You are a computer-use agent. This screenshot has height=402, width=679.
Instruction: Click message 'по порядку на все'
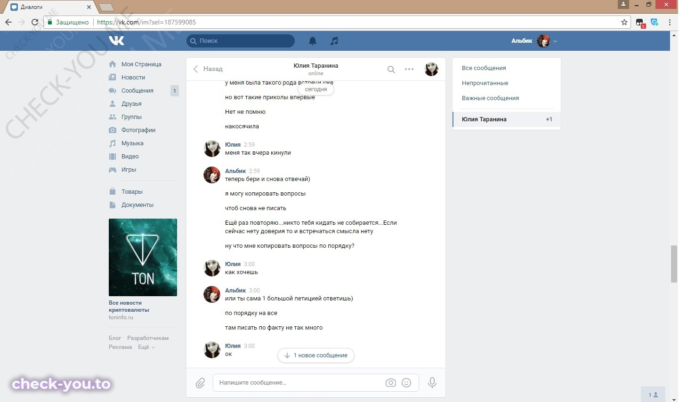(x=251, y=313)
